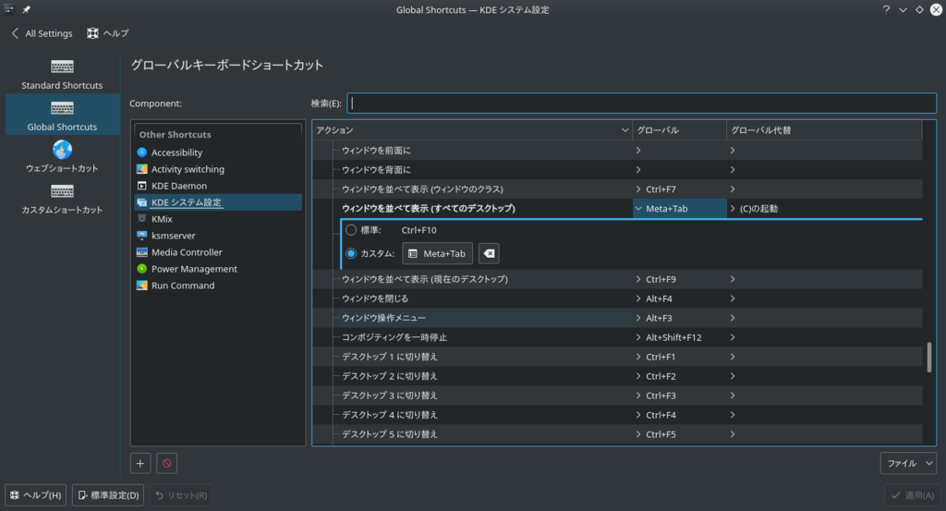946x511 pixels.
Task: Click the question mark help icon in title bar
Action: coord(886,9)
